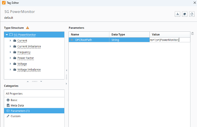Click the horizontal split pane grip
This screenshot has width=197, height=127.
(x=35, y=82)
